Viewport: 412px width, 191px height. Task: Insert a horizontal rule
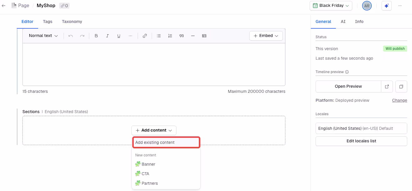coord(193,36)
